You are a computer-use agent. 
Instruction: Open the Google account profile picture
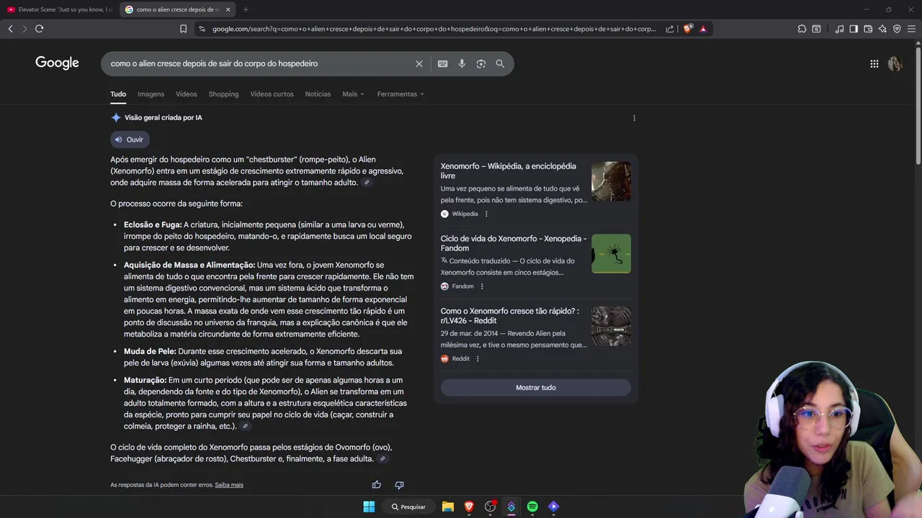pyautogui.click(x=895, y=63)
